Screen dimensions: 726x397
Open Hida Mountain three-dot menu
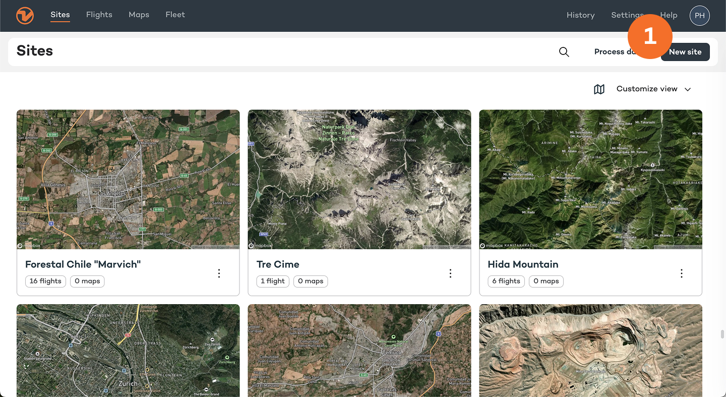tap(682, 273)
